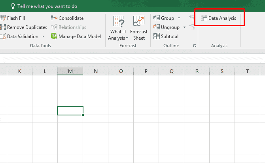The image size is (265, 163).
Task: Select column K header
Action: point(20,71)
